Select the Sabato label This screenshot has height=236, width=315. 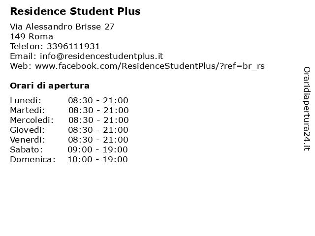tap(26, 149)
